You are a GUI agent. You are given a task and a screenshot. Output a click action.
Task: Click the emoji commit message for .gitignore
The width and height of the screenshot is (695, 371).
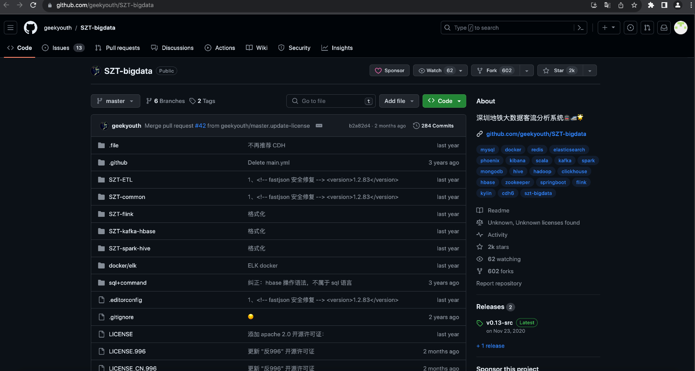click(x=251, y=317)
